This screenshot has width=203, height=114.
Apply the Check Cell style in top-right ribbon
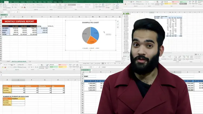pos(183,4)
